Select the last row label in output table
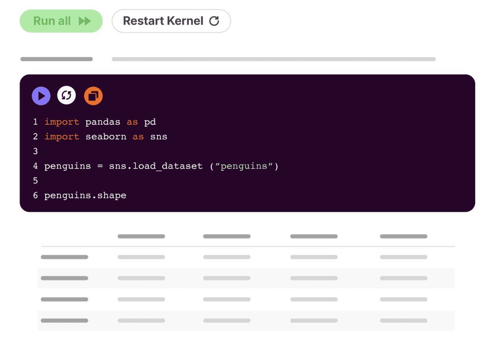 point(64,321)
